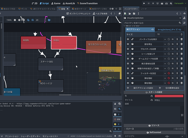188x138 pixels.
Task: Toggle the error messages filter showing 896
Action: click(x=117, y=119)
